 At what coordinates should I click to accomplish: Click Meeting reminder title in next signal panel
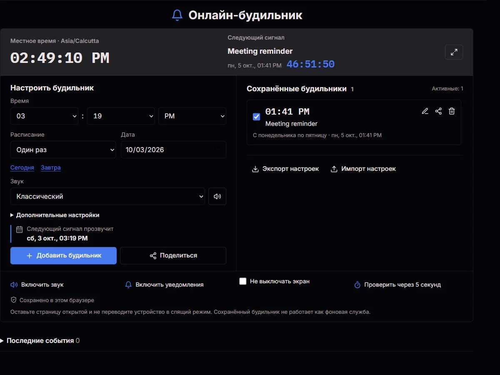pos(260,51)
